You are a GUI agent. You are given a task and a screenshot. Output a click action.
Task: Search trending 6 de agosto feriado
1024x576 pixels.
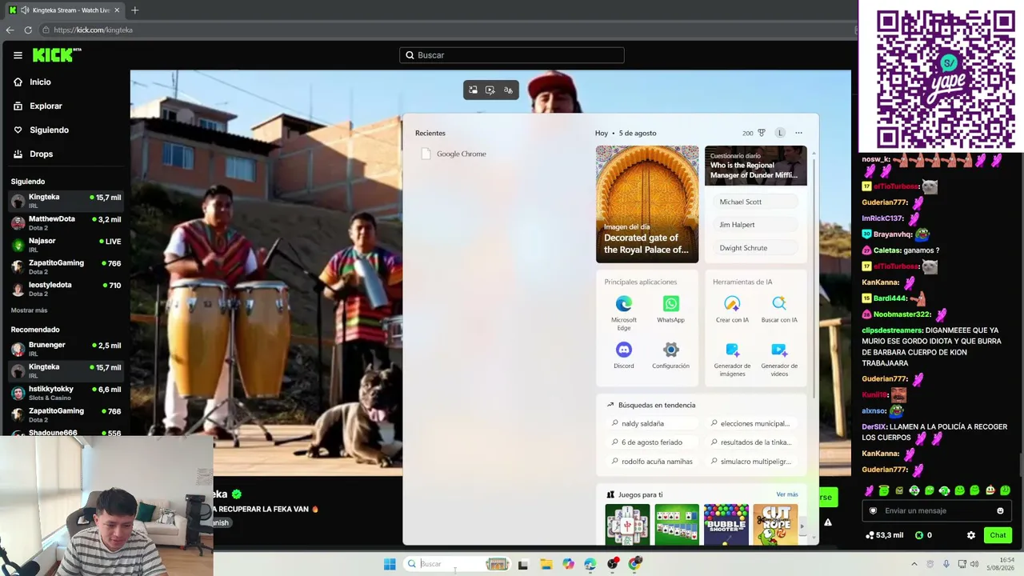coord(651,442)
